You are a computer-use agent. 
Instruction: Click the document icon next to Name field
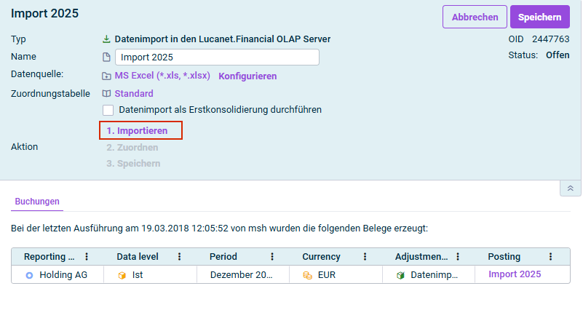(106, 57)
